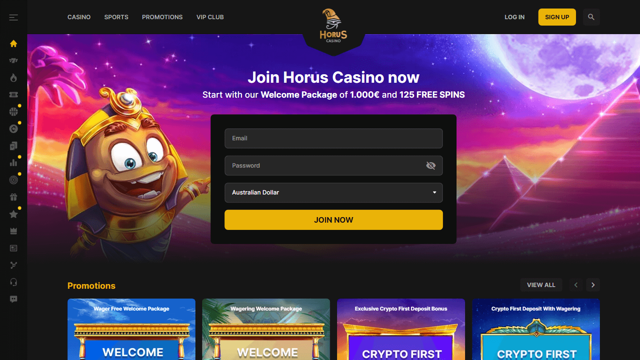
Task: Select the flame hot games icon
Action: (x=14, y=78)
